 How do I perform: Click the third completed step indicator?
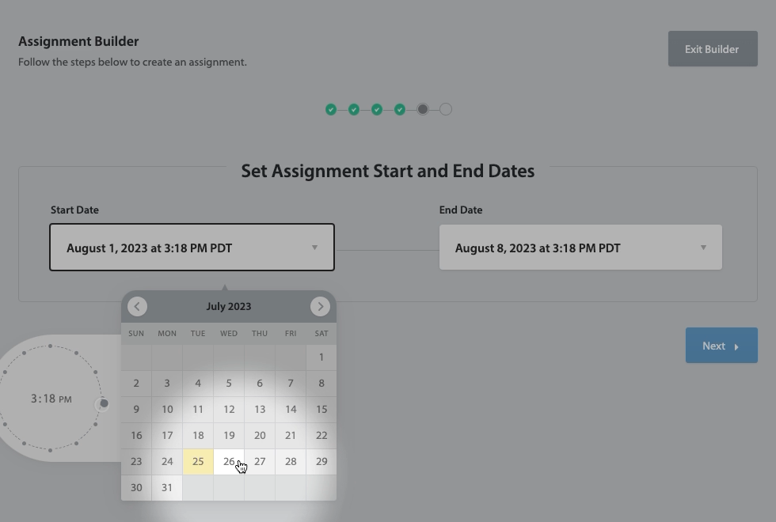[377, 110]
